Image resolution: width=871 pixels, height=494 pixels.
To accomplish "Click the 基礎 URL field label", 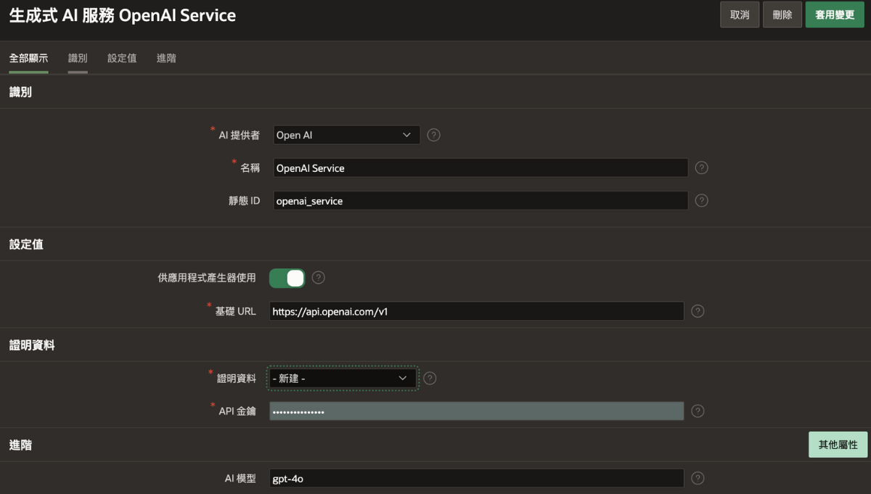I will 235,311.
